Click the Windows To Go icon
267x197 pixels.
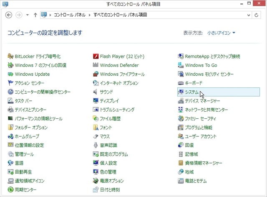[x=181, y=65]
